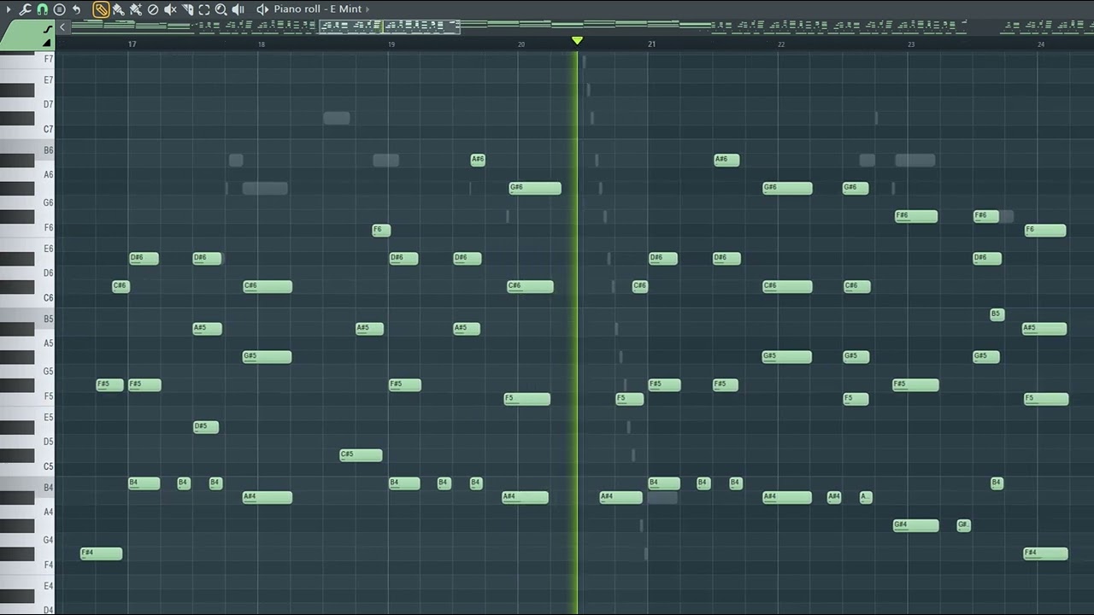Image resolution: width=1094 pixels, height=615 pixels.
Task: Select the long G#6 note before bar 20
Action: click(x=535, y=188)
